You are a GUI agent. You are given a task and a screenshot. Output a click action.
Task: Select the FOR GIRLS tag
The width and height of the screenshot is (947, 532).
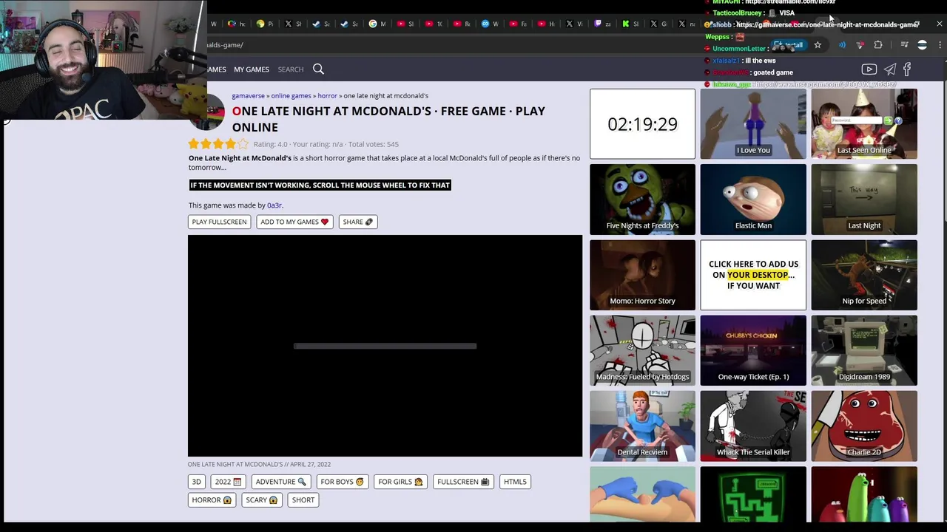click(x=400, y=482)
